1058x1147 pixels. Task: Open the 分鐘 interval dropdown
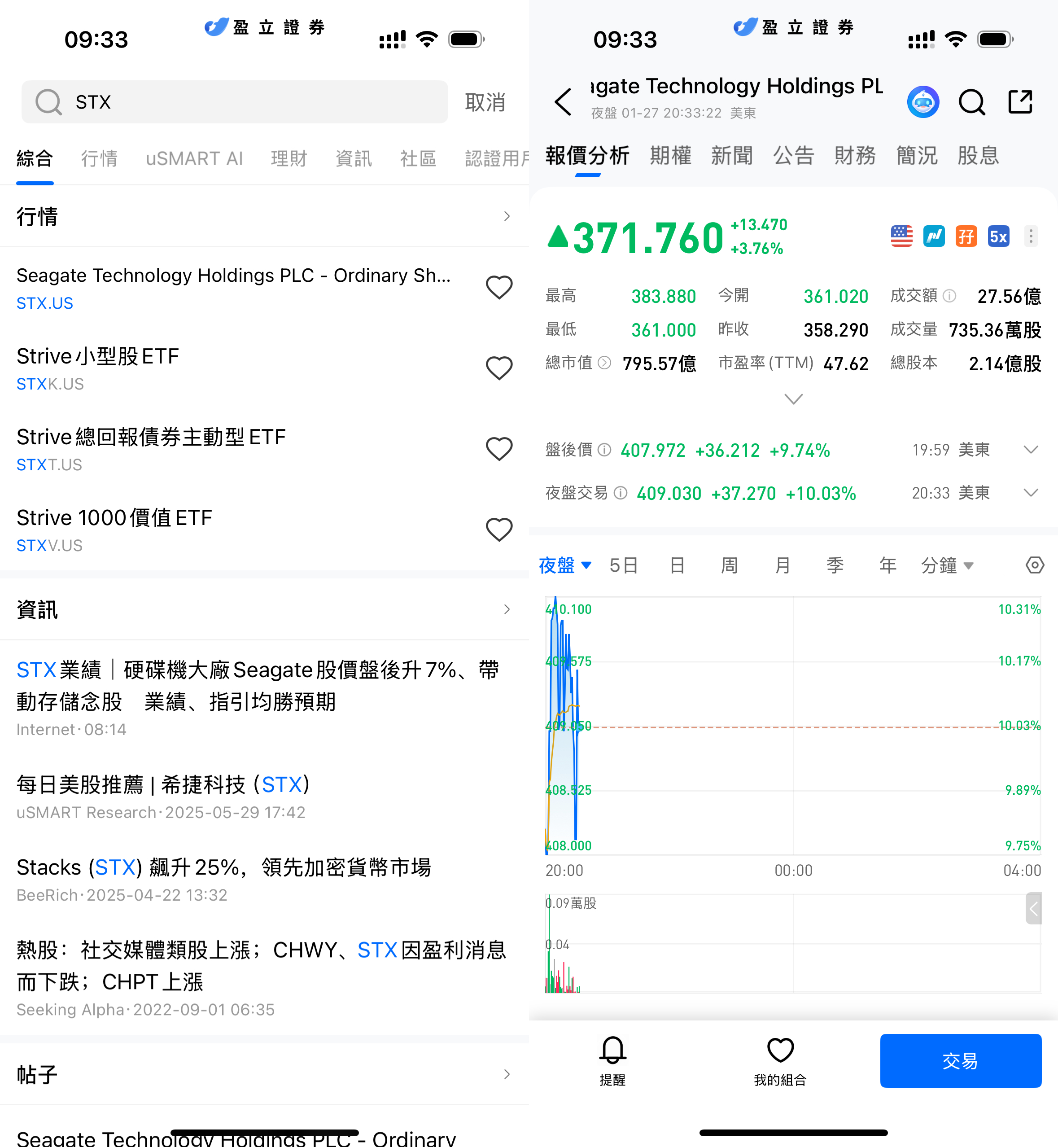[x=946, y=565]
